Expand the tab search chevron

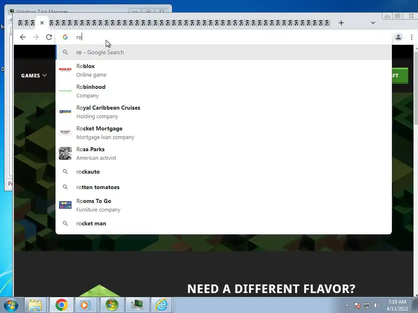(373, 23)
